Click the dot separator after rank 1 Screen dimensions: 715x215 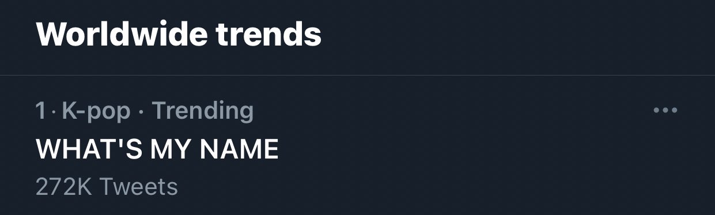[53, 111]
